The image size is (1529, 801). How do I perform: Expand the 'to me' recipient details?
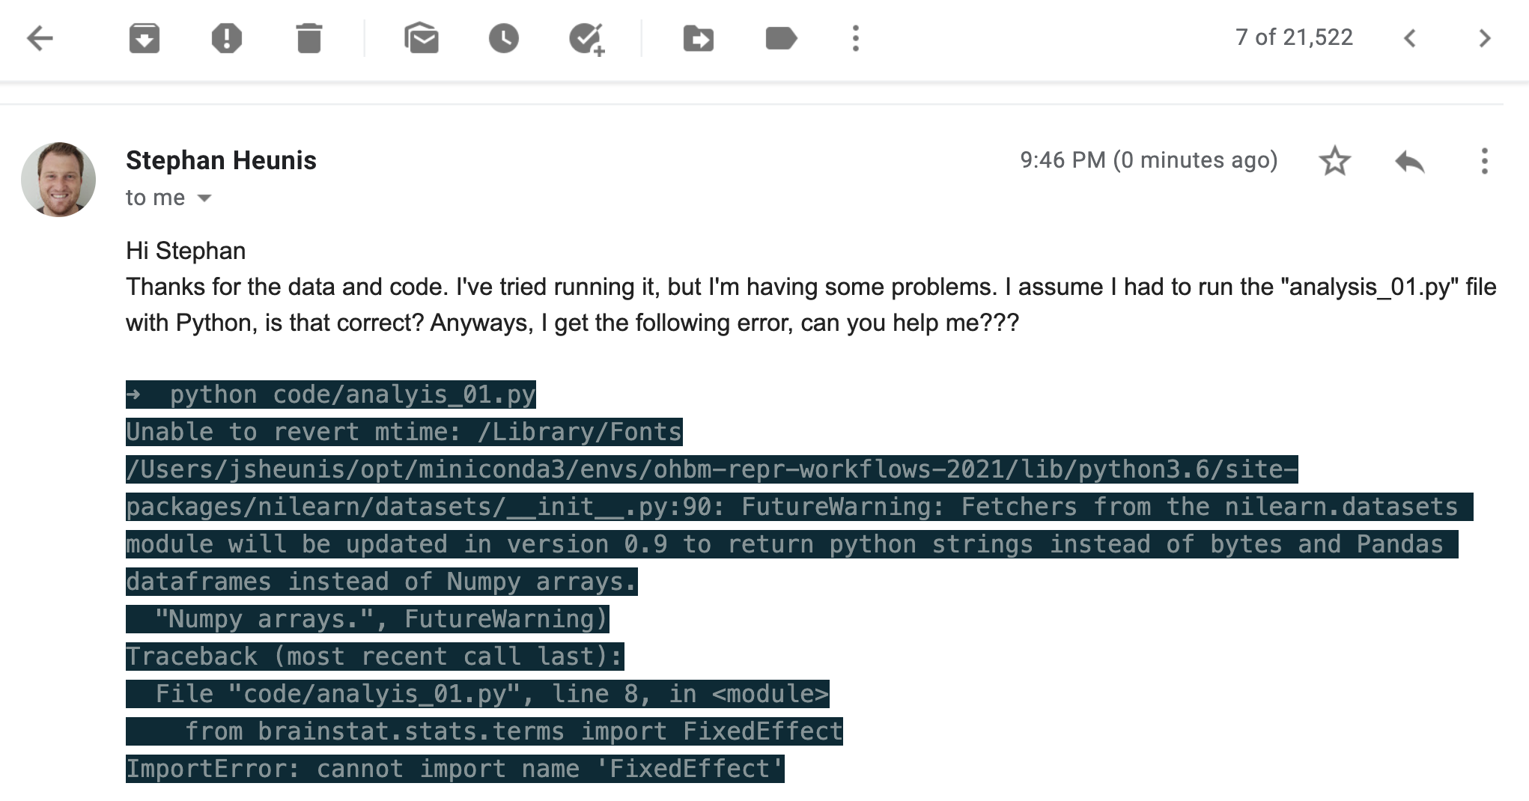204,198
